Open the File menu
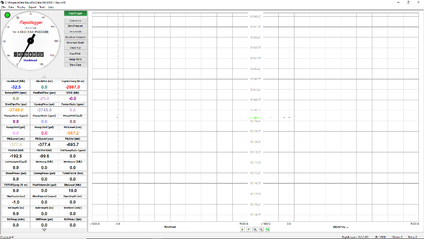Screen dimensions: 424x239 click(x=4, y=8)
